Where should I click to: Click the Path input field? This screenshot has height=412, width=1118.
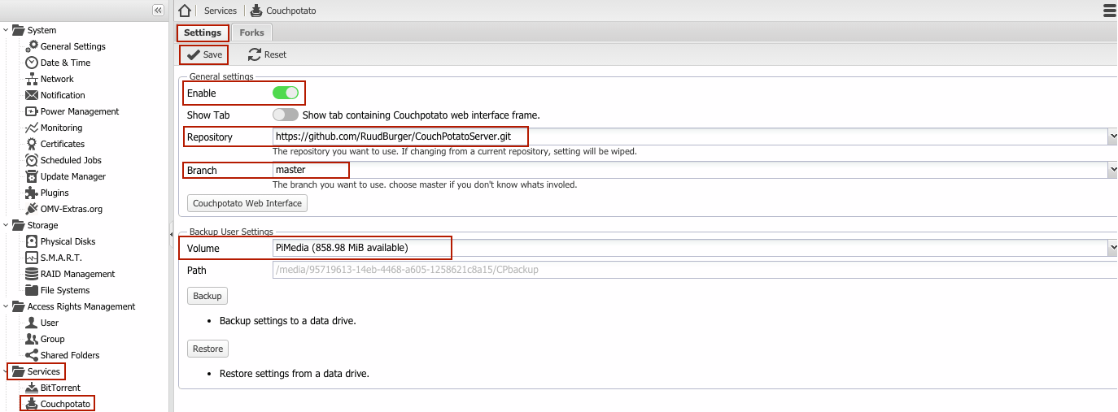692,270
